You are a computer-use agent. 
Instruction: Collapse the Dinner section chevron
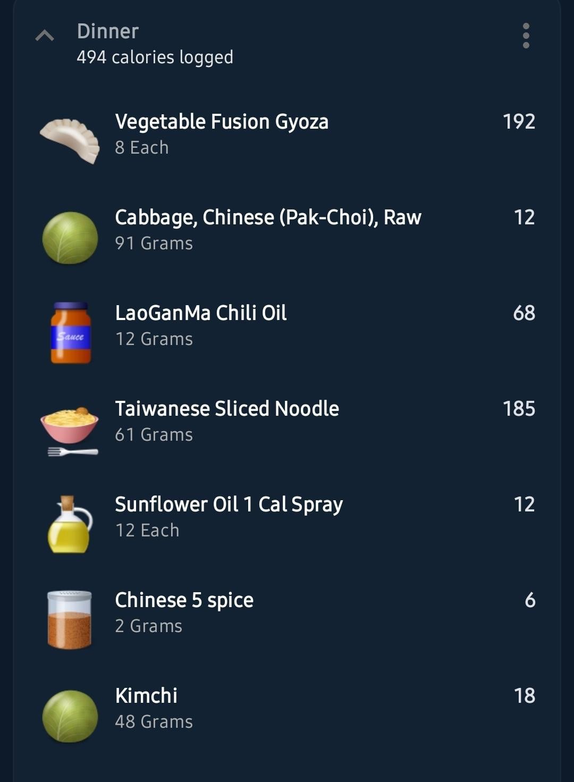[x=45, y=36]
